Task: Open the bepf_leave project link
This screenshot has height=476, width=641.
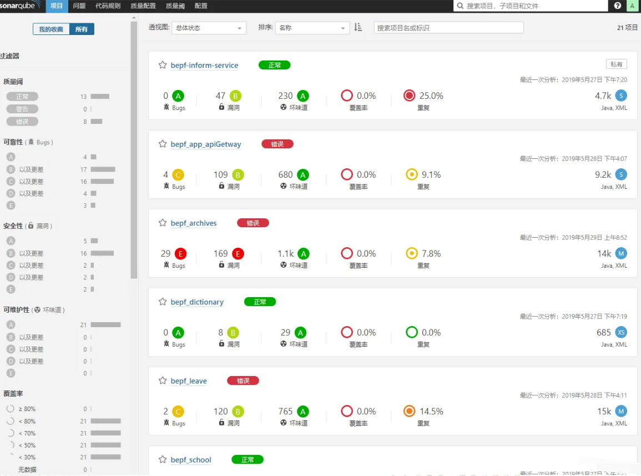Action: [x=189, y=381]
